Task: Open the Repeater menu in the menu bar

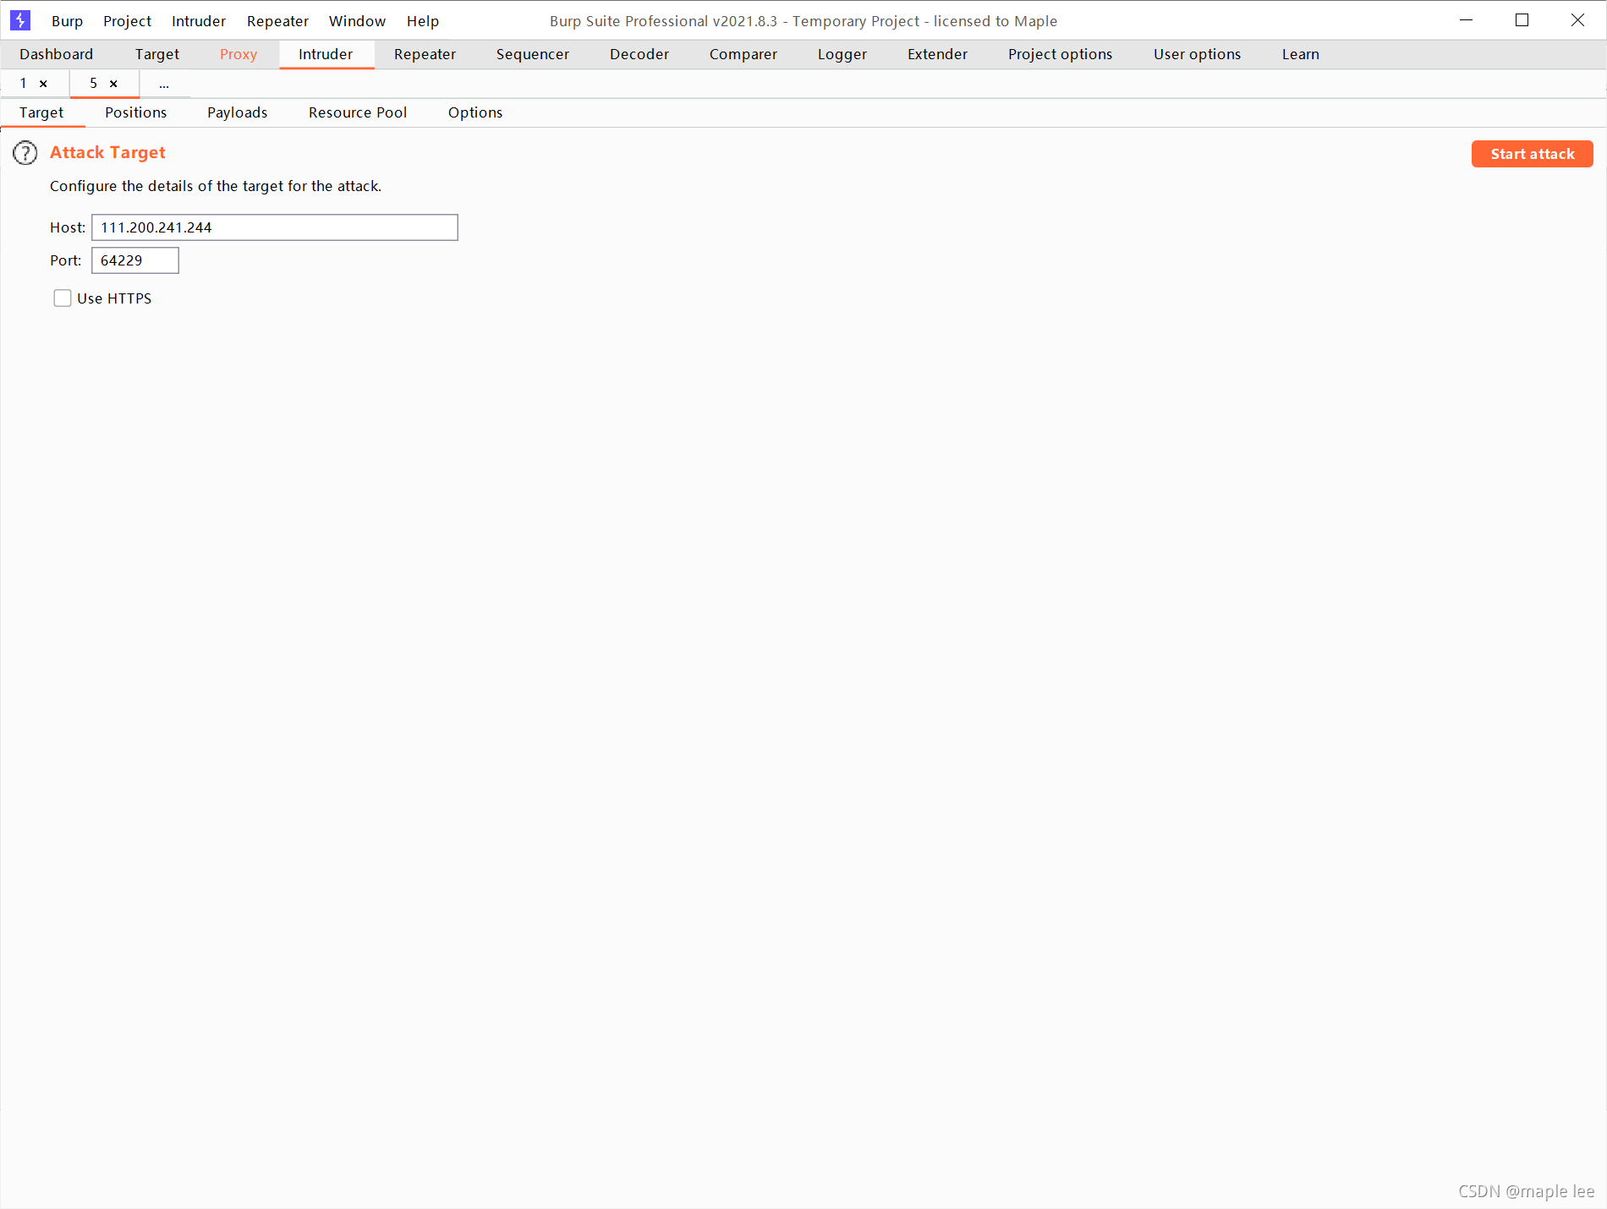Action: click(277, 21)
